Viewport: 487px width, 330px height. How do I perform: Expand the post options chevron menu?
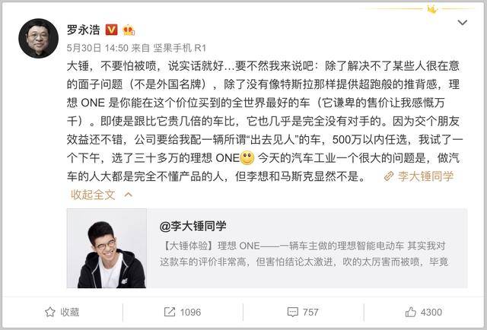point(463,22)
